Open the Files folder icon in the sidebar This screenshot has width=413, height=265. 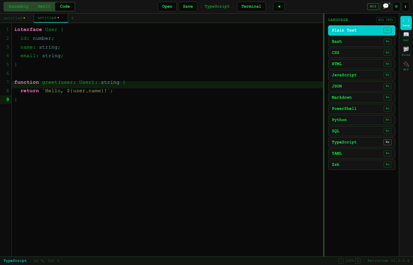(x=406, y=51)
